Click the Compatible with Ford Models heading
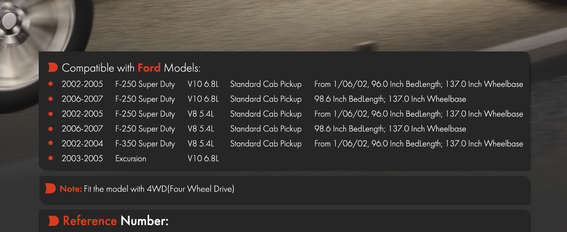The width and height of the screenshot is (567, 232). (x=131, y=68)
